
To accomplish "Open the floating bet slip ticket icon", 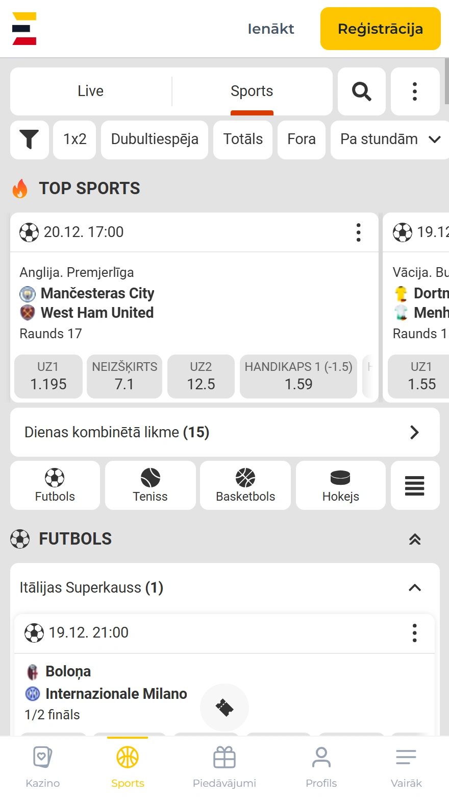I will pos(224,708).
